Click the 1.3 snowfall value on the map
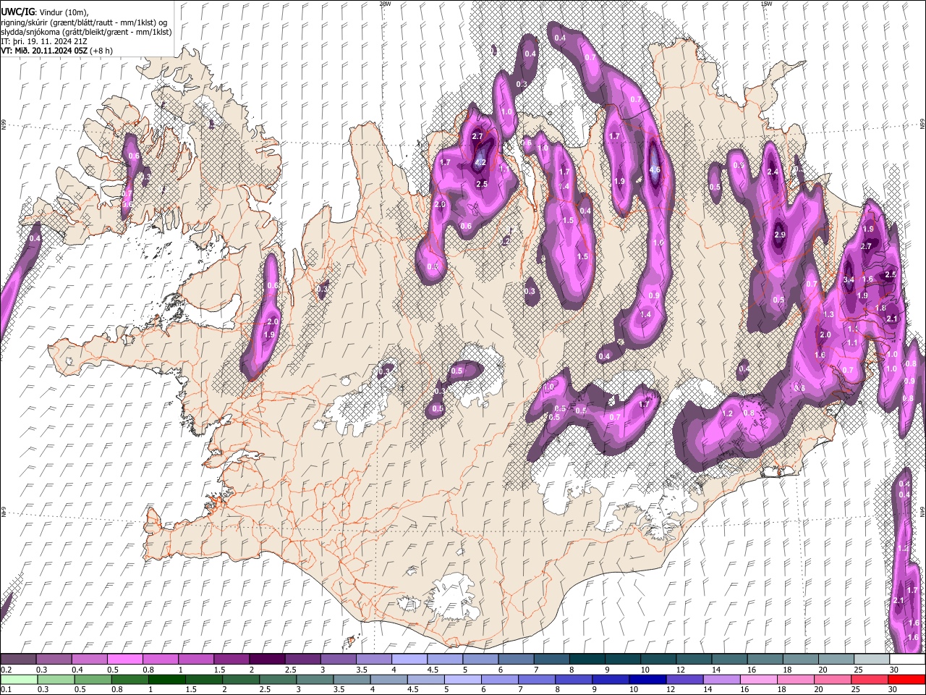 [x=829, y=314]
